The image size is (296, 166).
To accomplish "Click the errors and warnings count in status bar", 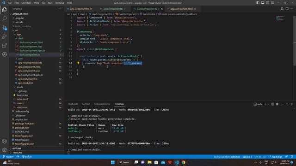I will click(27, 157).
